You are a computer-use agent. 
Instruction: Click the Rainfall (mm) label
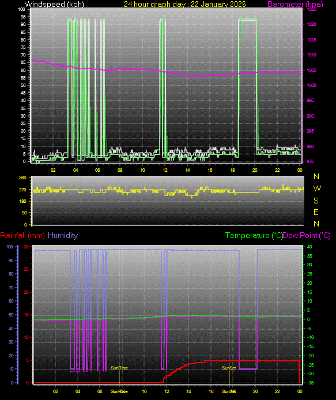coord(22,236)
